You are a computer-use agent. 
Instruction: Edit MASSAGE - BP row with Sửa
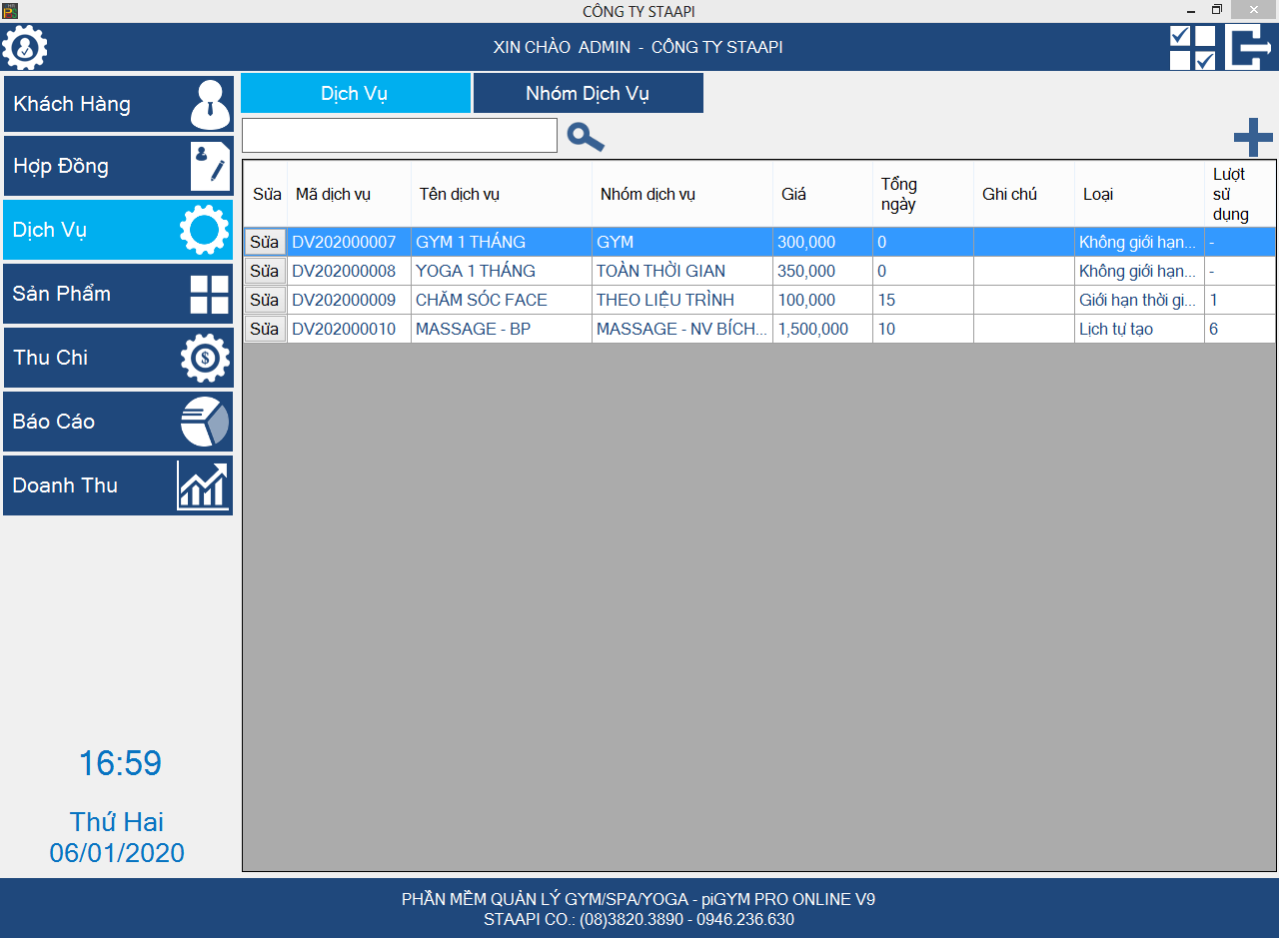pos(265,329)
